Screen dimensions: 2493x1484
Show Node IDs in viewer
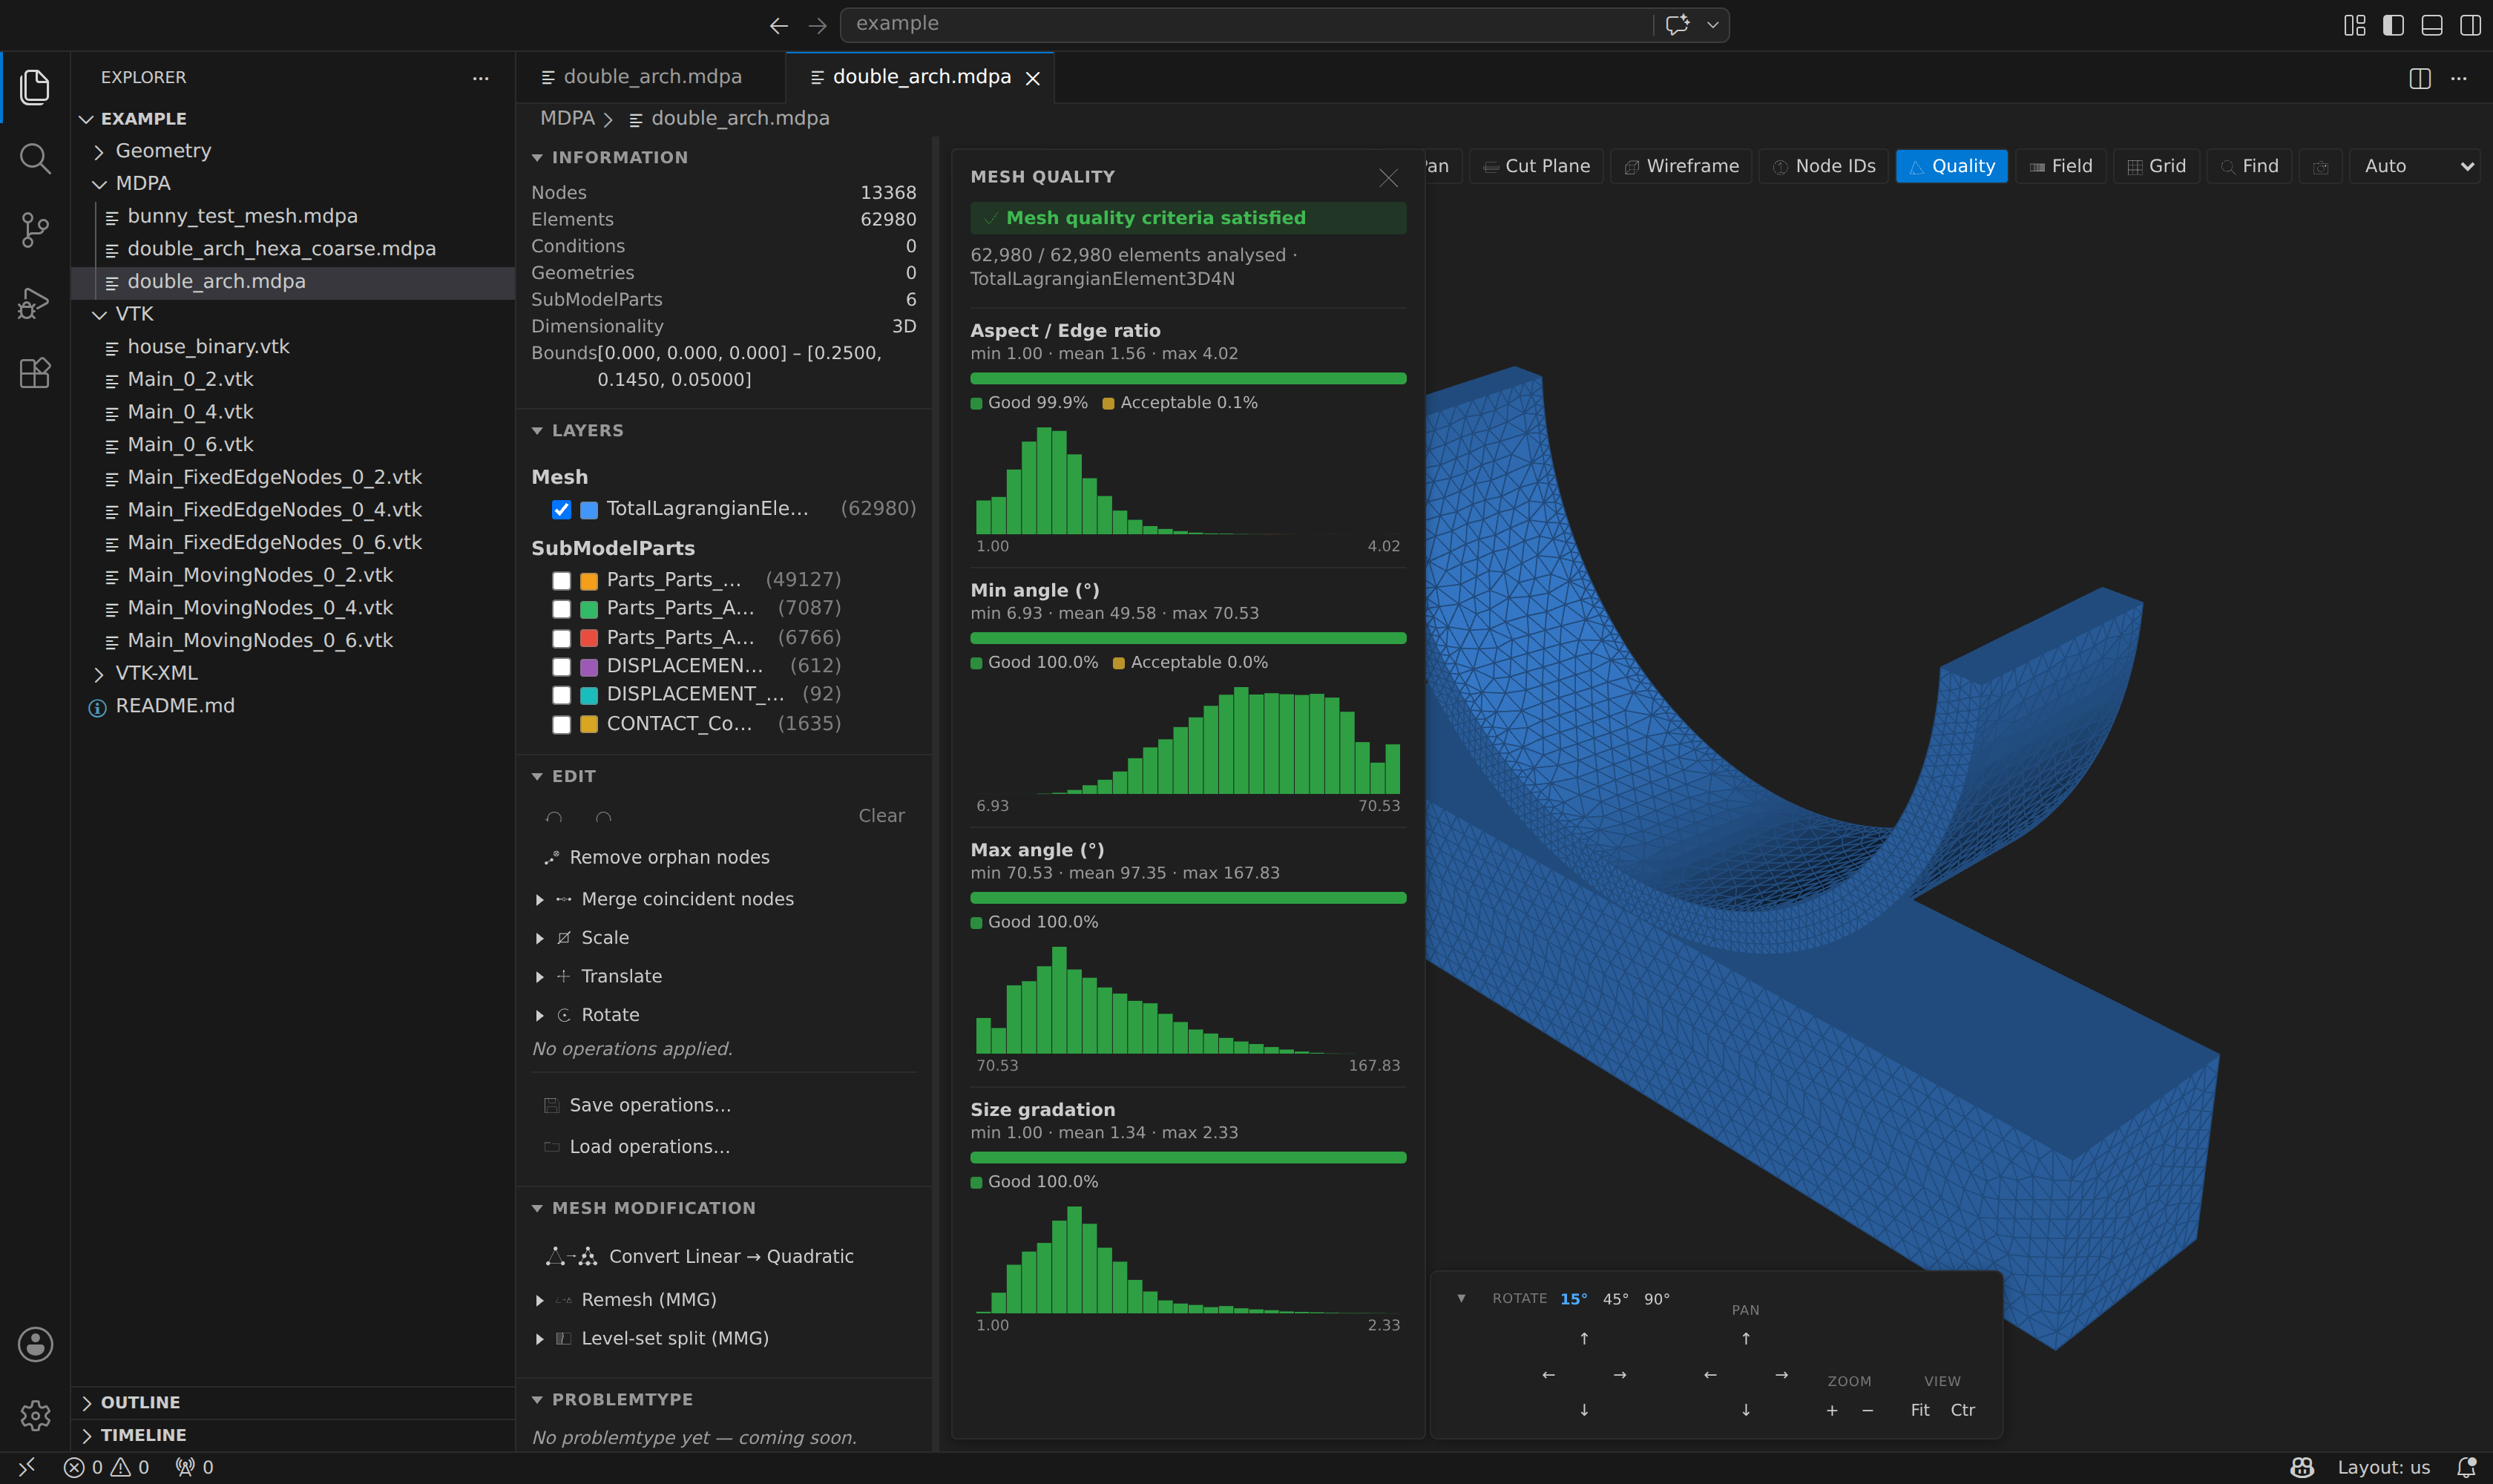tap(1824, 166)
